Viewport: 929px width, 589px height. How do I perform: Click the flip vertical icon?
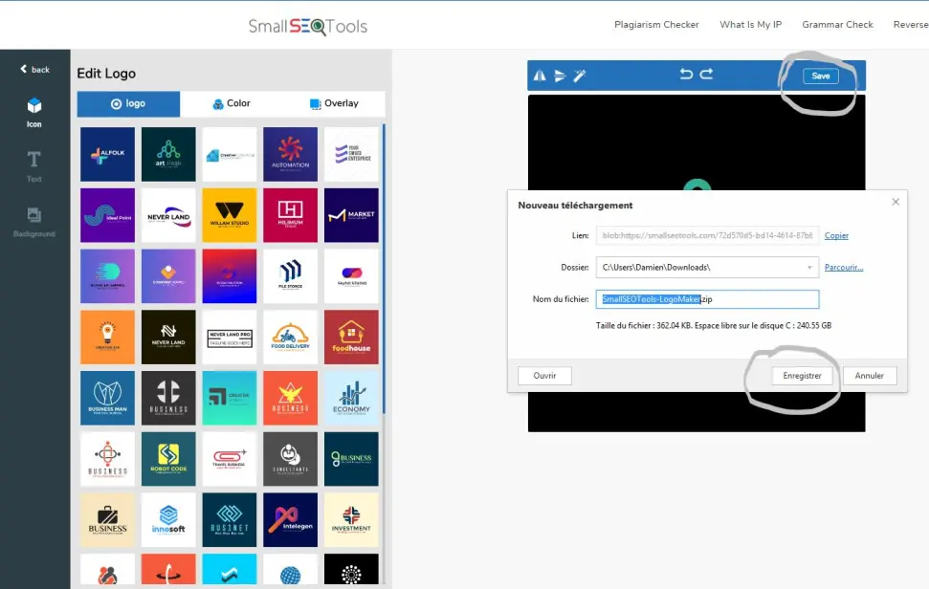pyautogui.click(x=560, y=76)
